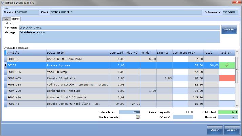This screenshot has width=242, height=136.
Task: Click the calculator icon beside Montant garanti
Action: (x=138, y=117)
